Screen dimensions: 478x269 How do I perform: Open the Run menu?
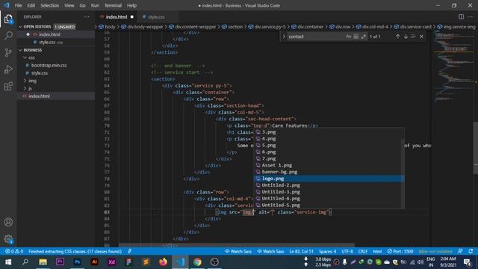[x=95, y=5]
